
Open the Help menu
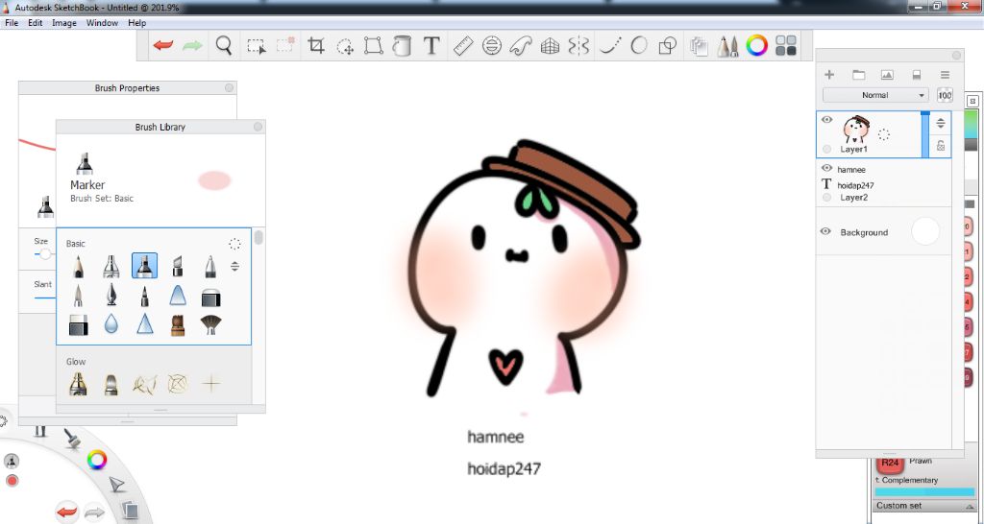coord(136,23)
